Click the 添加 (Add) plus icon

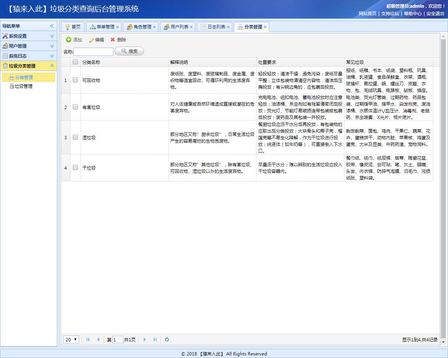pyautogui.click(x=69, y=40)
